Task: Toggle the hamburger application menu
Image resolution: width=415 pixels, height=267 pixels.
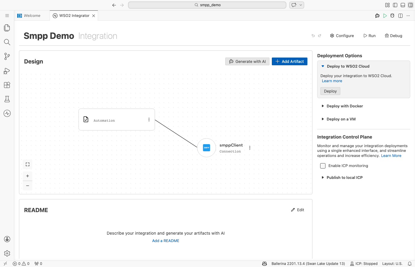Action: (x=7, y=16)
